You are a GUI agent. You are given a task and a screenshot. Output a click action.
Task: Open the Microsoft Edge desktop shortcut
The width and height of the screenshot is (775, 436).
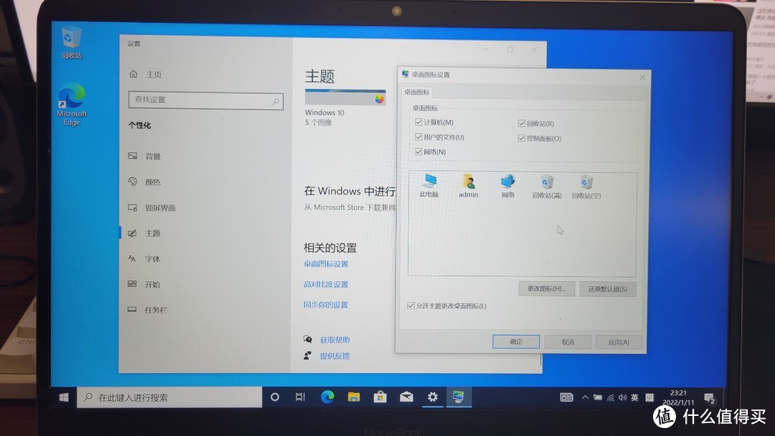tap(72, 104)
